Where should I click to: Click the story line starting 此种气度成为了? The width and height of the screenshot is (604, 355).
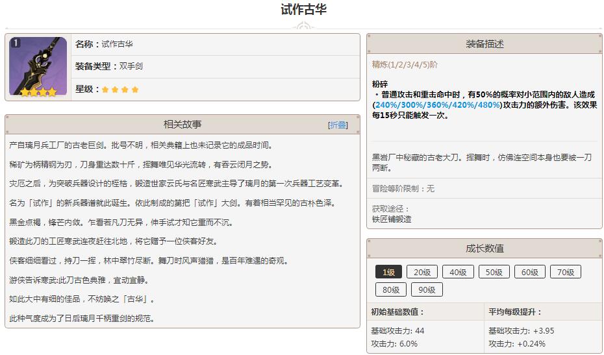(82, 319)
